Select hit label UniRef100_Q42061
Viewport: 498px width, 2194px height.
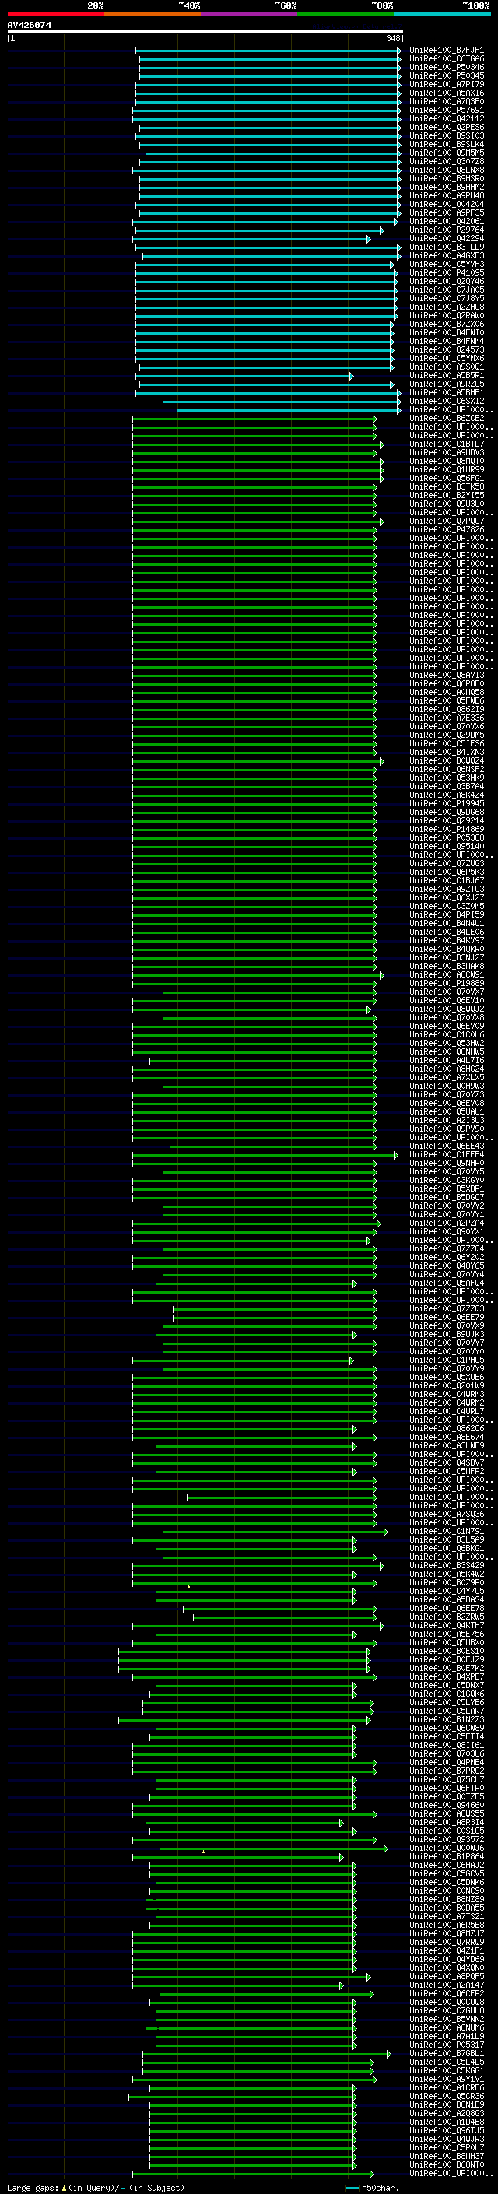pos(447,222)
